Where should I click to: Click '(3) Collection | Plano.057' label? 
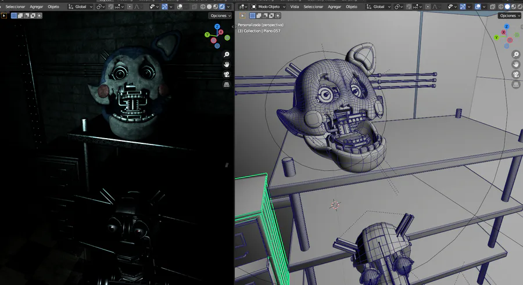(259, 31)
